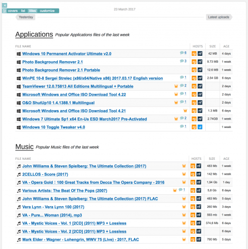Screen dimensions: 248x249
Task: Click the Applications SIZE column header
Action: pos(213,46)
